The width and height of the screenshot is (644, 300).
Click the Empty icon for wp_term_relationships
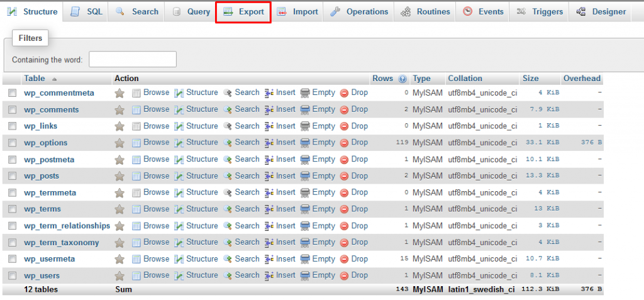pos(305,226)
